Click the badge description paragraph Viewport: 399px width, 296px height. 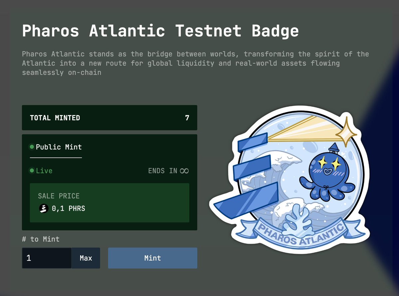195,63
